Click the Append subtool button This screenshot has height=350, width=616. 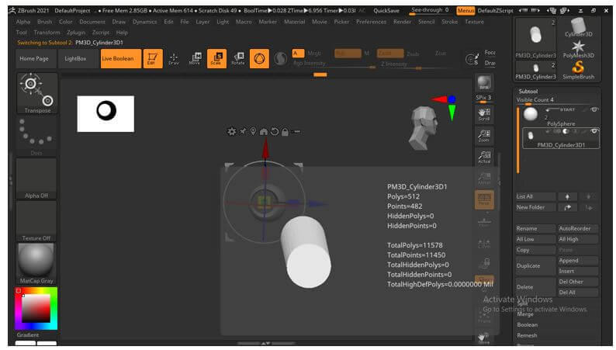tap(578, 261)
